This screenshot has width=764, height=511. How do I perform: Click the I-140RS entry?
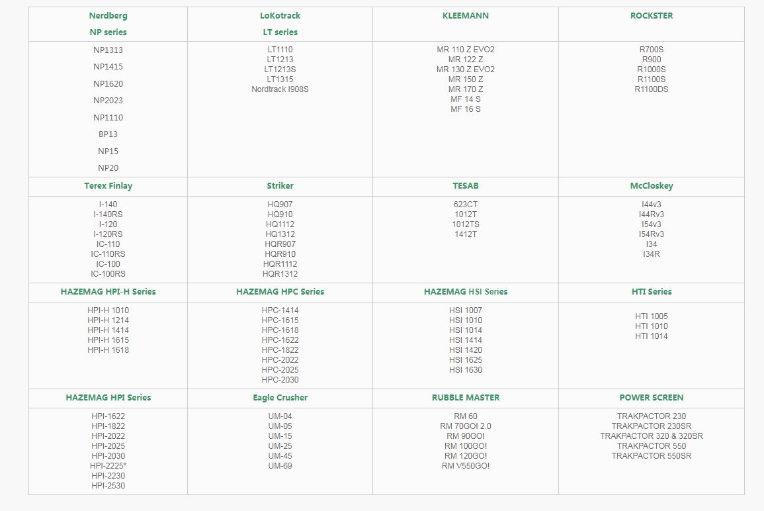pyautogui.click(x=108, y=214)
